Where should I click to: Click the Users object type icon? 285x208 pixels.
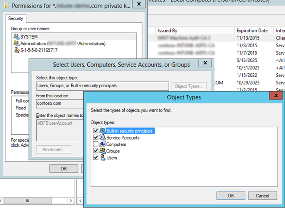pos(102,158)
